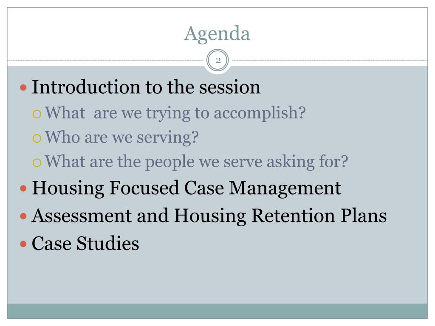The width and height of the screenshot is (435, 326).
Task: Click the word 'Management' in second bullet
Action: pos(285,188)
